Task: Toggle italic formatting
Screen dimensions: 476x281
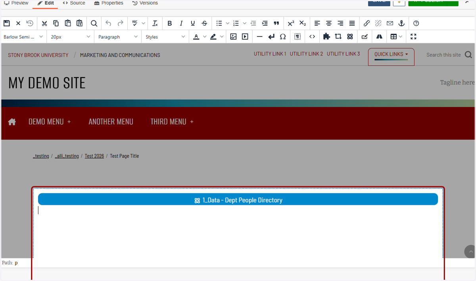Action: [181, 23]
